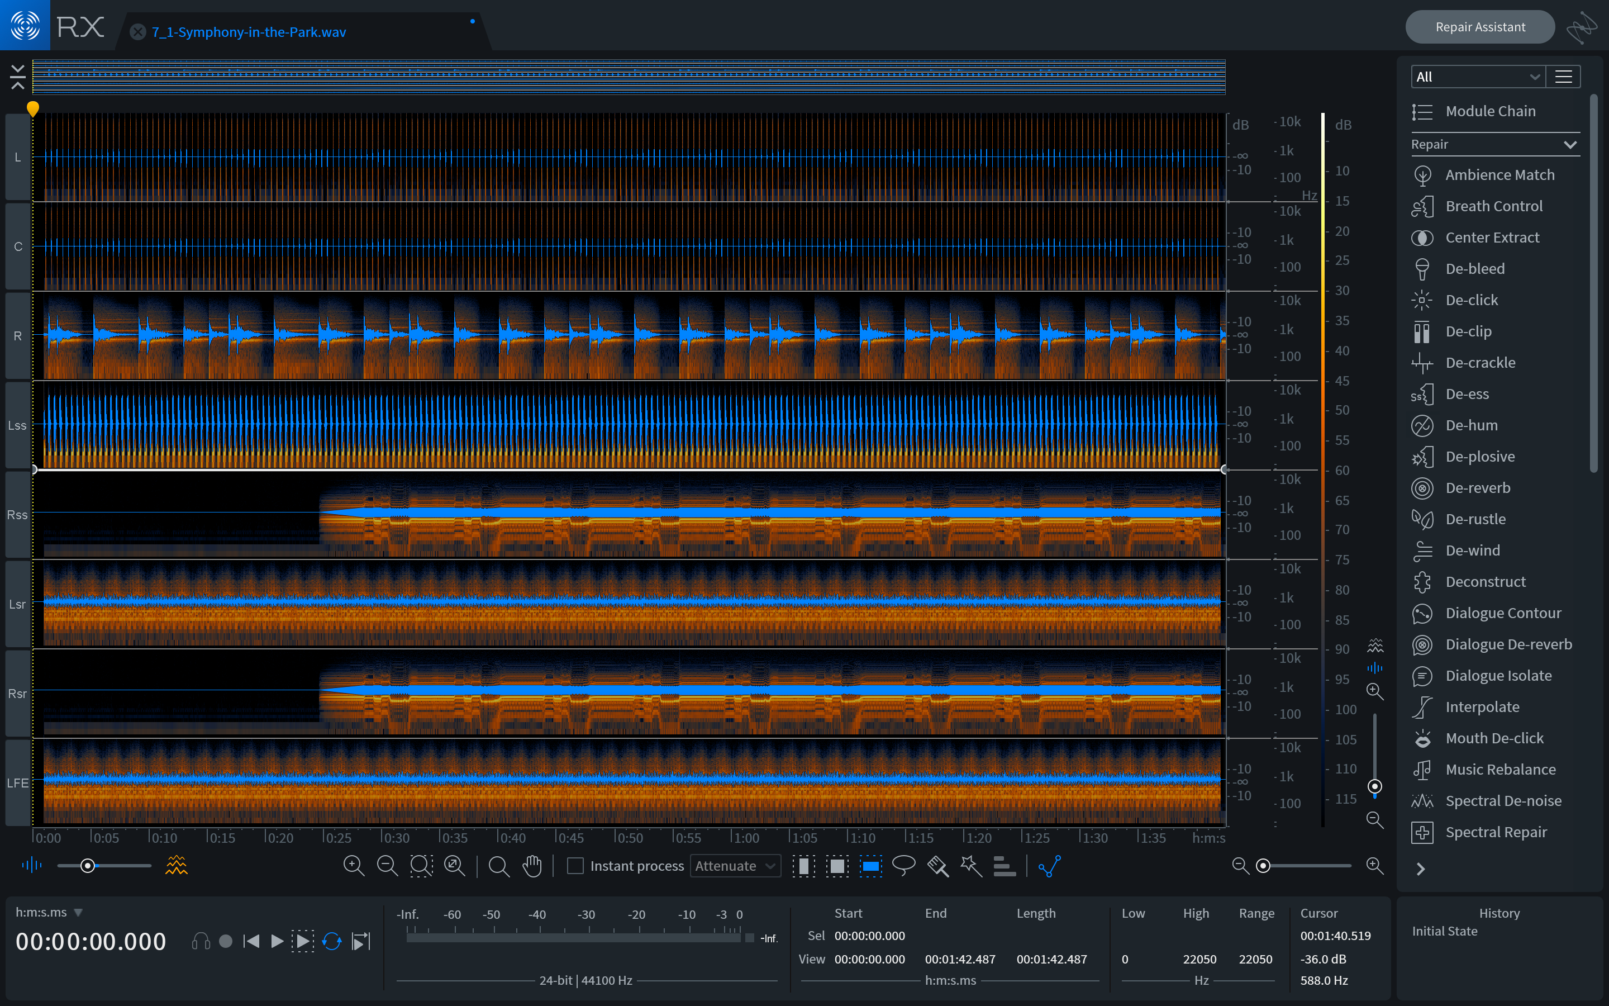Viewport: 1609px width, 1006px height.
Task: Toggle the Lss channel selection
Action: click(x=17, y=425)
